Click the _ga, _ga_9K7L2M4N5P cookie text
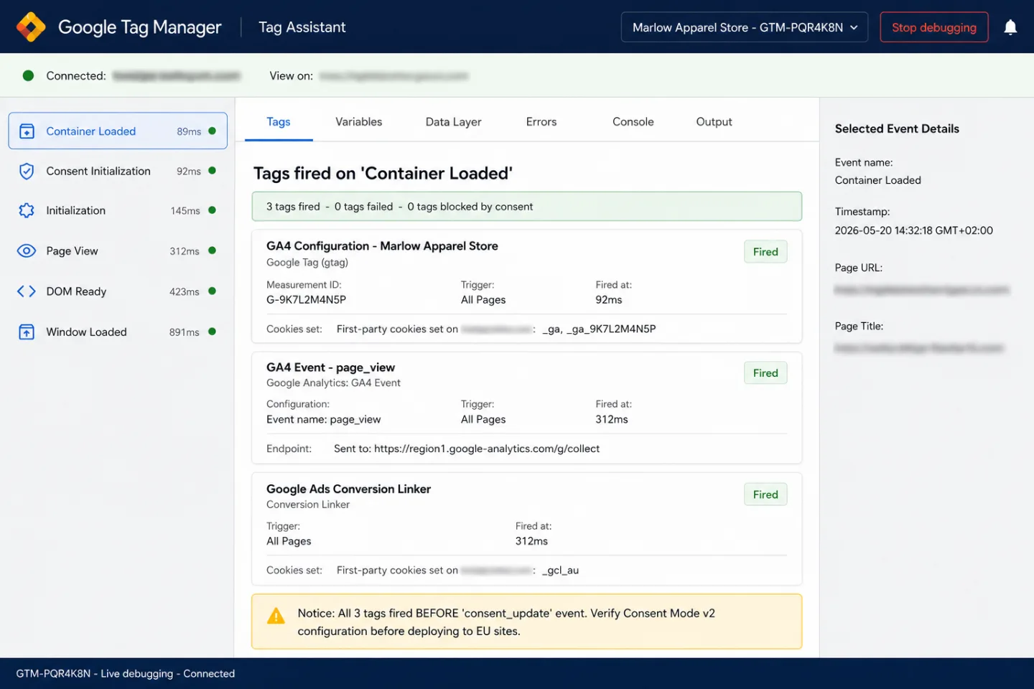The image size is (1034, 689). coord(599,329)
